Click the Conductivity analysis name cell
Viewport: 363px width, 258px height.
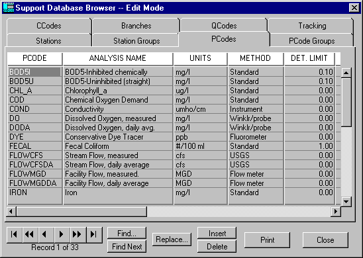[x=118, y=109]
